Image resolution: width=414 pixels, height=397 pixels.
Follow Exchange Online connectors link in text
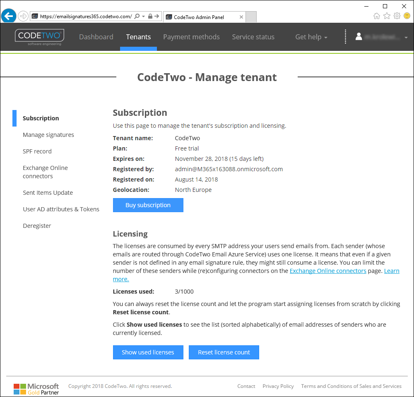(x=328, y=271)
